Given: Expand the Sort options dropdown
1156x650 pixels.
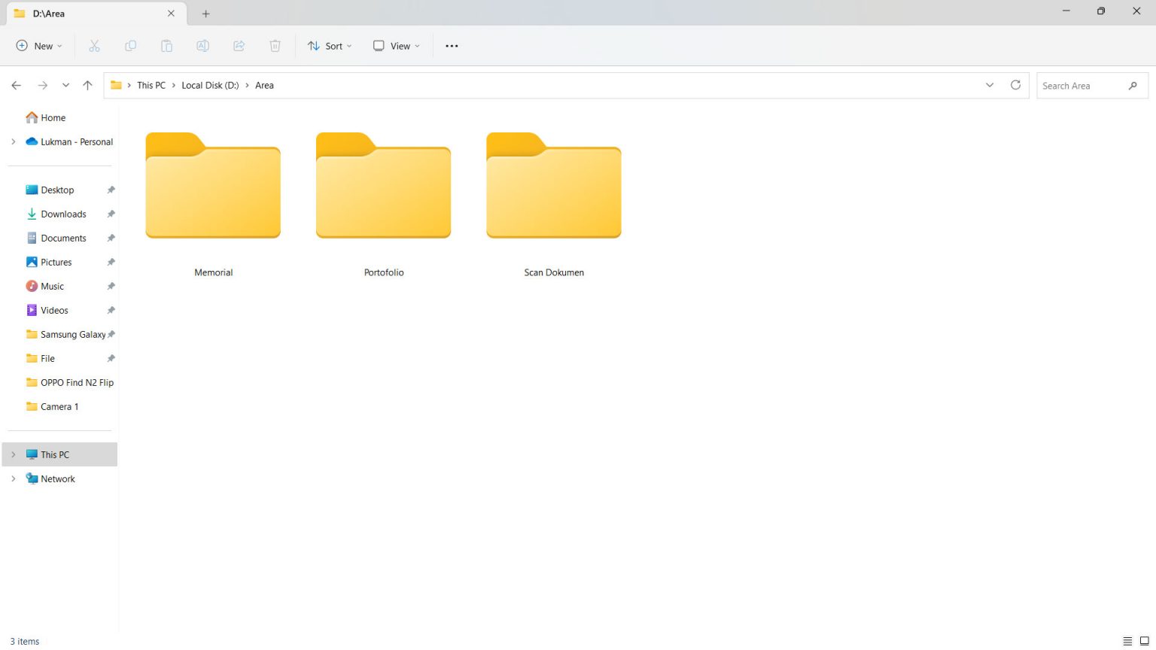Looking at the screenshot, I should pyautogui.click(x=329, y=46).
